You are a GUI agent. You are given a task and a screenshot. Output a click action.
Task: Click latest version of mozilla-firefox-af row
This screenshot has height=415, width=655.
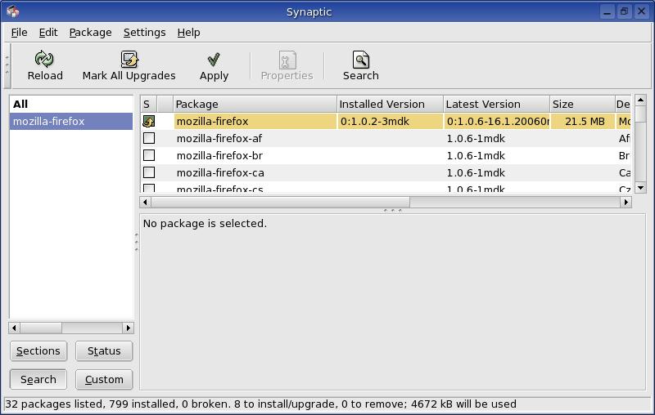pyautogui.click(x=476, y=138)
